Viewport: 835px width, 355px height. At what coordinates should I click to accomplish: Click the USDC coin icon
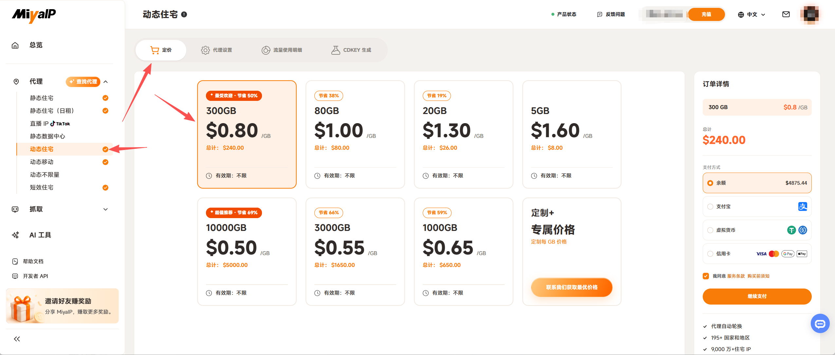click(x=803, y=230)
